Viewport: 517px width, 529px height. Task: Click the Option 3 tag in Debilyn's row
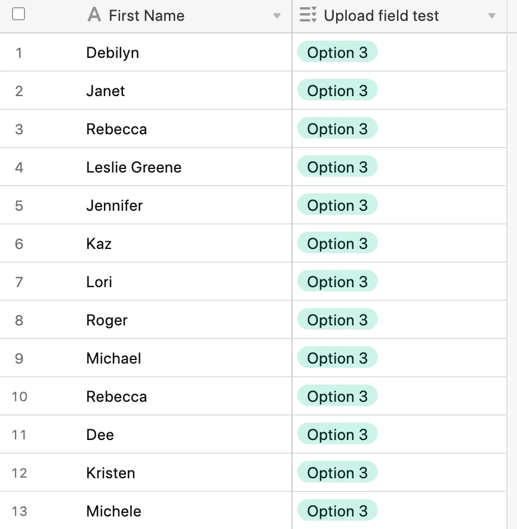click(x=337, y=51)
